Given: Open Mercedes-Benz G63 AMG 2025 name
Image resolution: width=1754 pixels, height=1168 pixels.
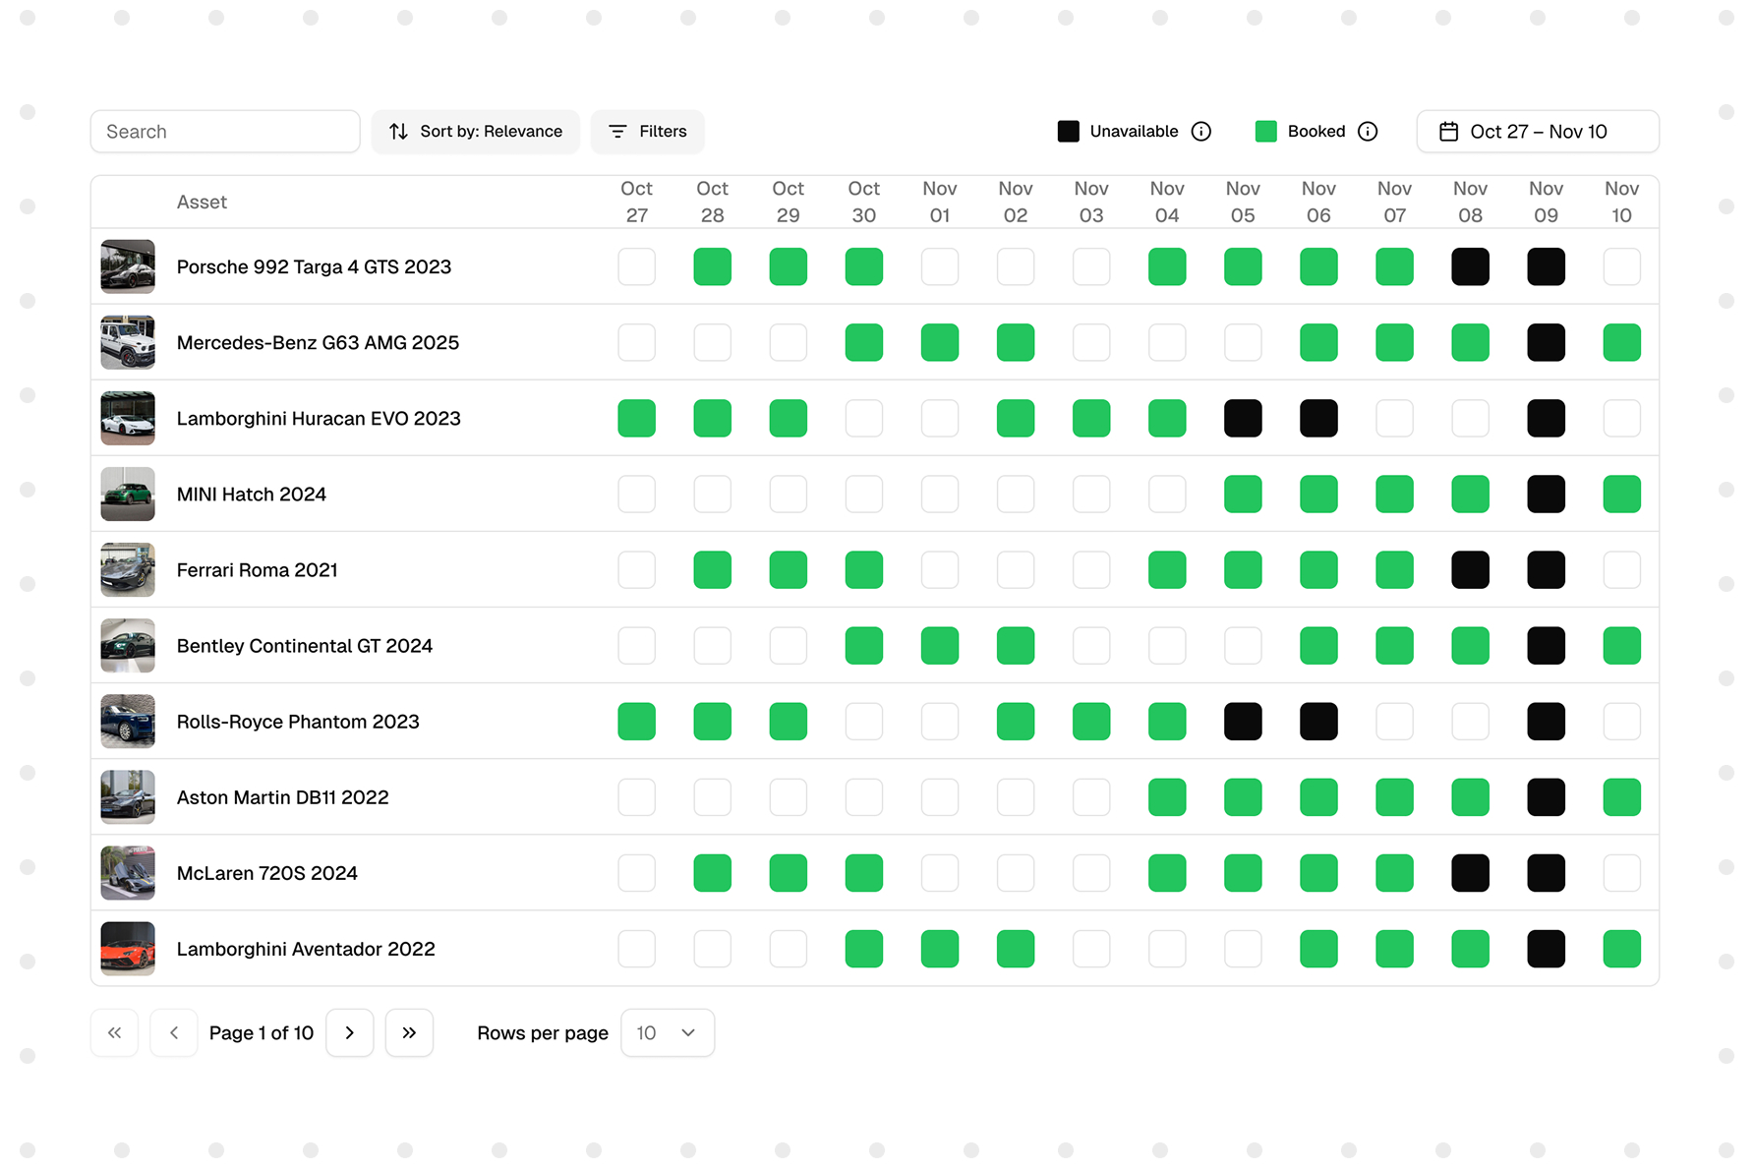Looking at the screenshot, I should point(318,342).
